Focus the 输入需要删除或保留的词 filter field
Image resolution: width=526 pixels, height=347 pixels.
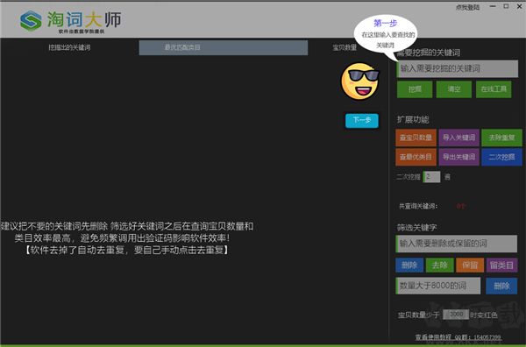point(457,244)
